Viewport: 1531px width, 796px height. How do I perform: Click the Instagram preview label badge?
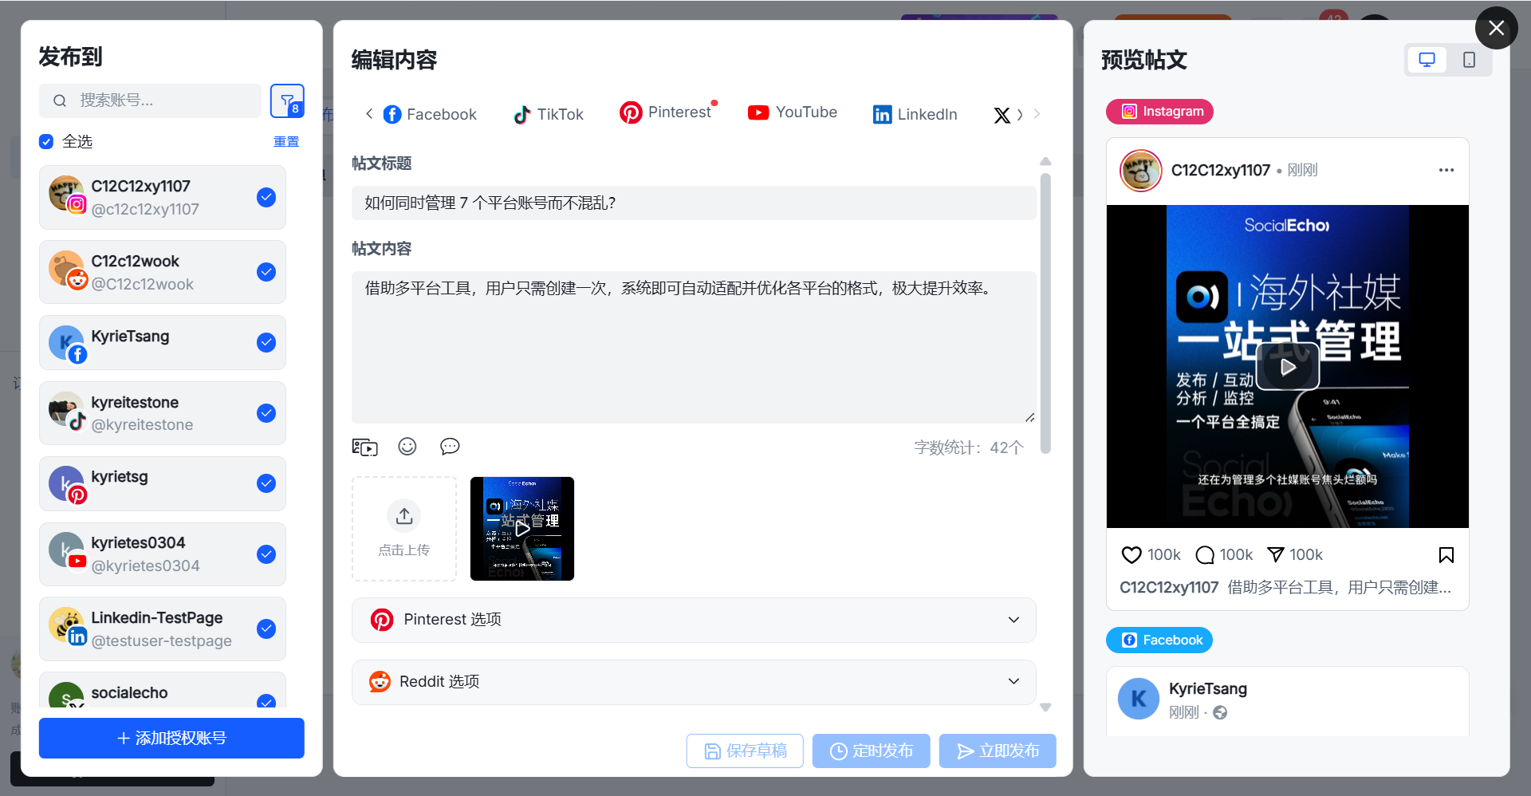pyautogui.click(x=1159, y=112)
